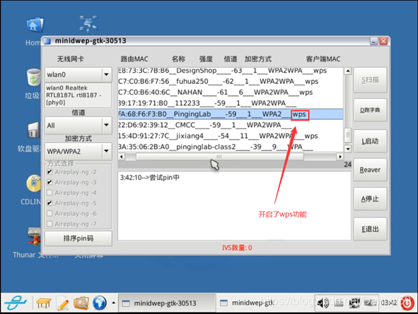
Task: Click the network list scroll-down arrow
Action: [347, 149]
